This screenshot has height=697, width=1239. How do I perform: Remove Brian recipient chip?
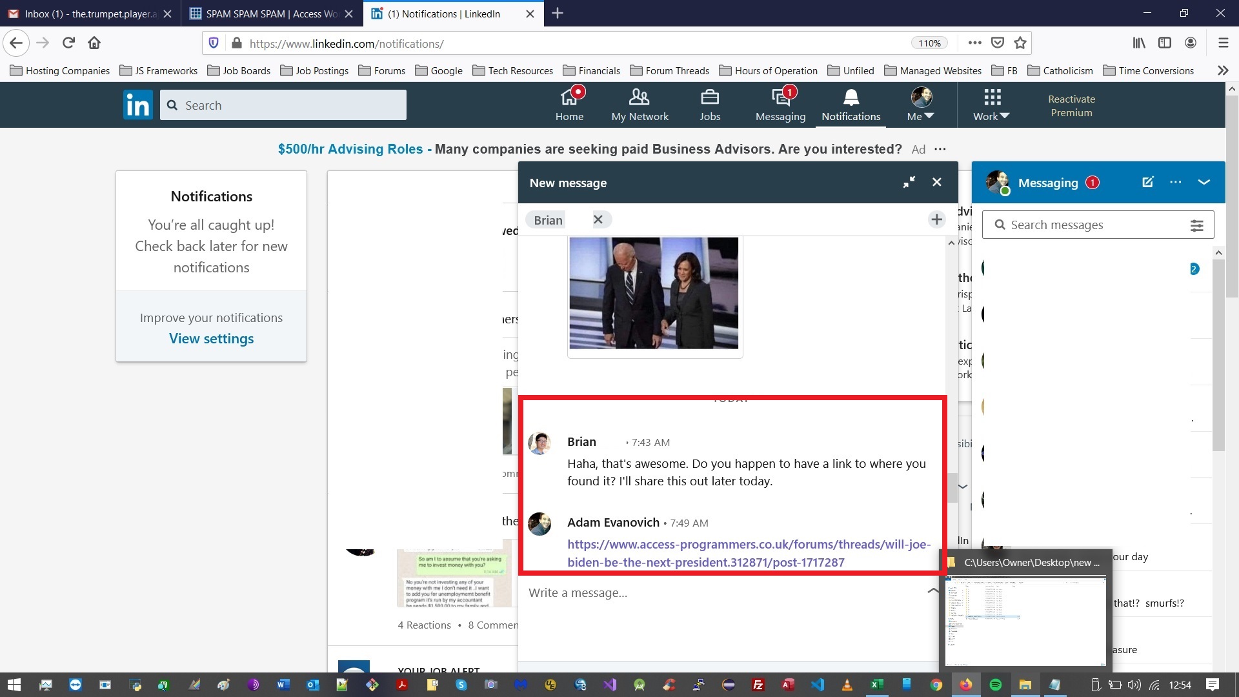coord(598,219)
